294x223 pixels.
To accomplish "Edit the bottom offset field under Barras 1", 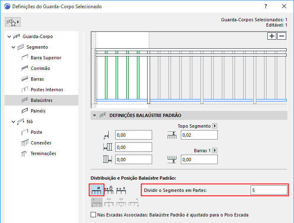I will click(x=199, y=160).
